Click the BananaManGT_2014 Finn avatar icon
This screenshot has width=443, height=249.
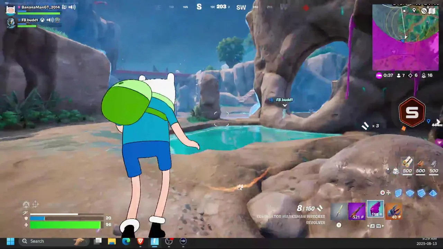pos(10,10)
